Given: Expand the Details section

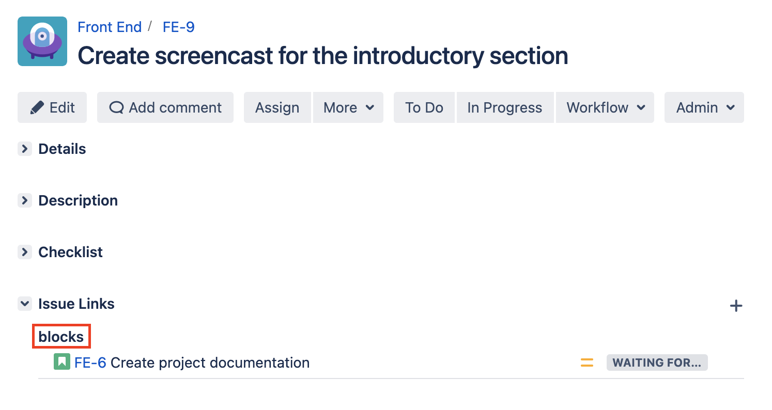Looking at the screenshot, I should pyautogui.click(x=25, y=149).
